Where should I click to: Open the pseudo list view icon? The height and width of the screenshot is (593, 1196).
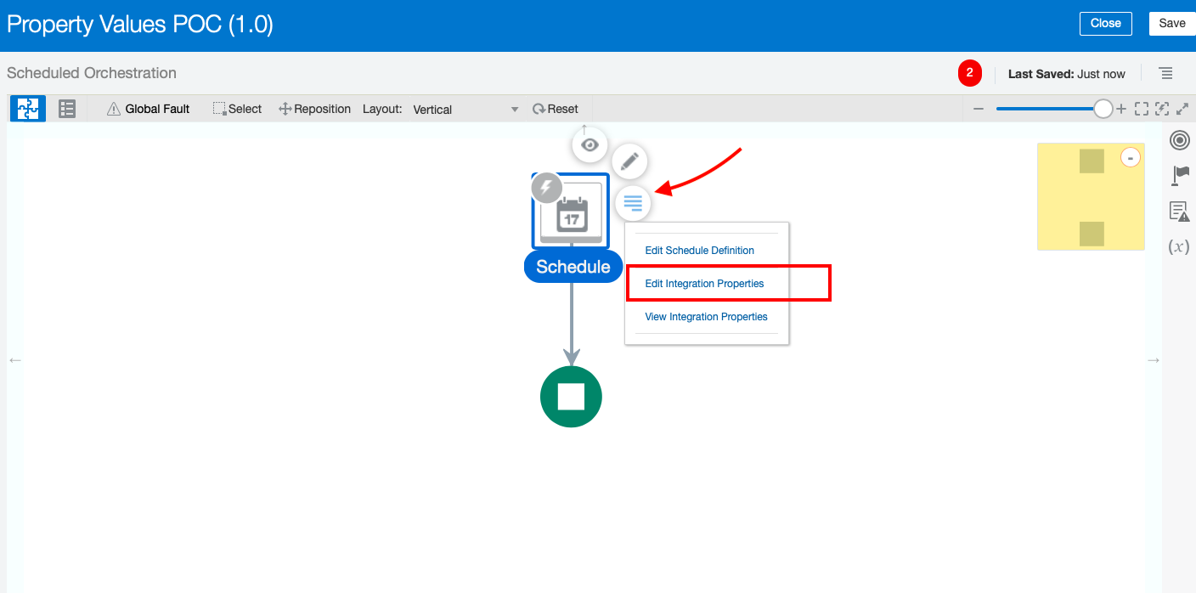coord(66,108)
